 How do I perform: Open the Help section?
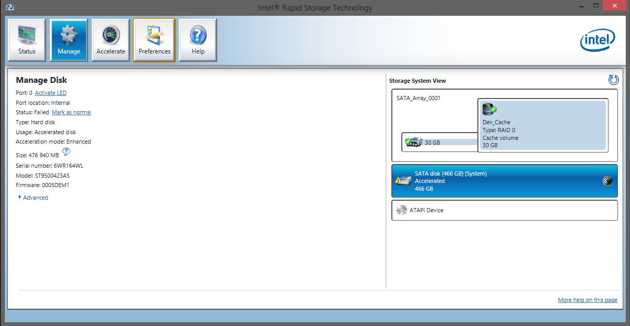pos(198,40)
